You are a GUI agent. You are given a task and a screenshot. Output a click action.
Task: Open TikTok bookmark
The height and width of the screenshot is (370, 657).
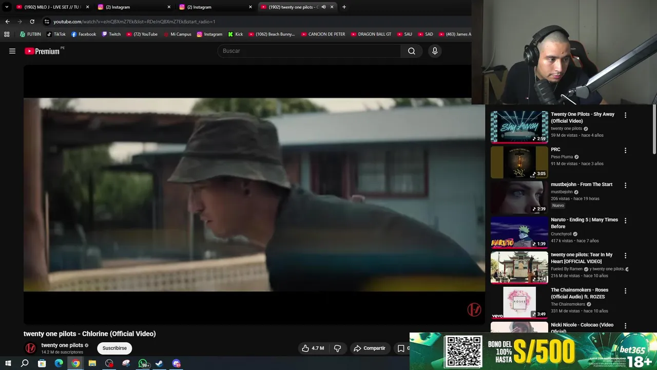[x=56, y=34]
